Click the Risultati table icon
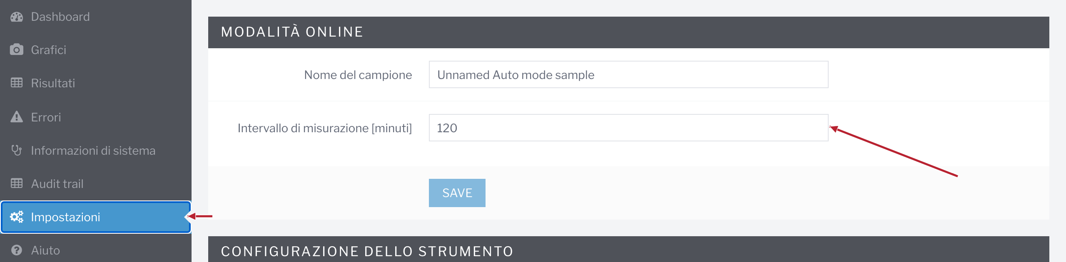This screenshot has width=1066, height=262. 17,83
